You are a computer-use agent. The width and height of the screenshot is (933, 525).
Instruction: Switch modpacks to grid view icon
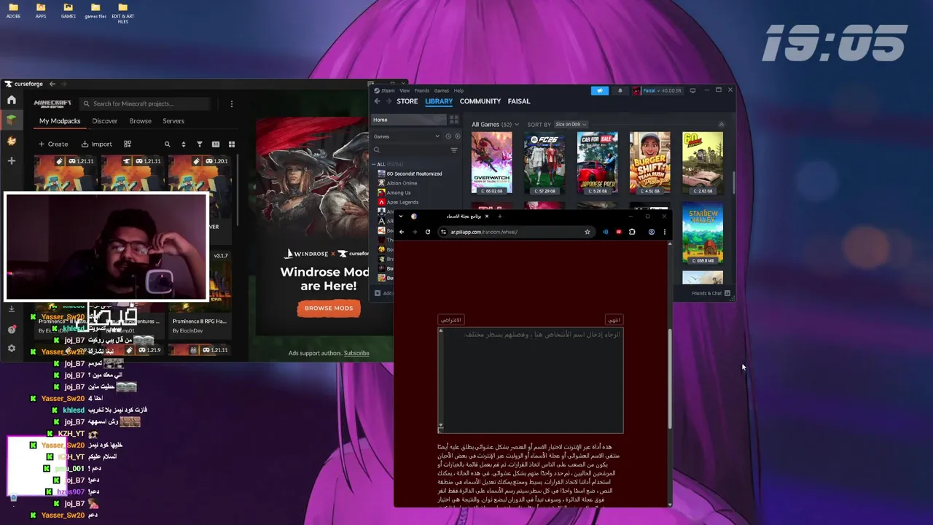coord(232,144)
